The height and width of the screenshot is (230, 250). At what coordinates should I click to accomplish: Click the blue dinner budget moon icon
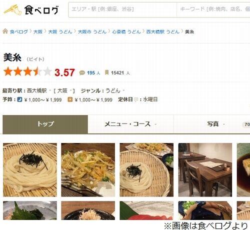pyautogui.click(x=19, y=99)
